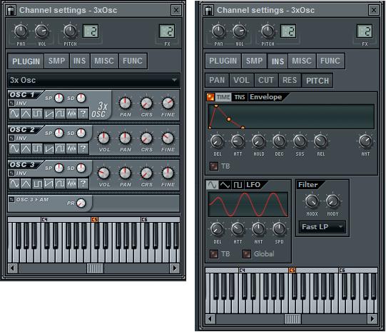Toggle INV checkbox for OSC 3
The width and height of the screenshot is (386, 332).
click(x=11, y=173)
